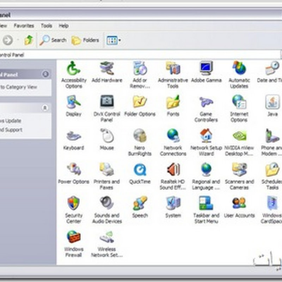The width and height of the screenshot is (282, 282).
Task: Start the Network Setup Wizard
Action: point(206,142)
